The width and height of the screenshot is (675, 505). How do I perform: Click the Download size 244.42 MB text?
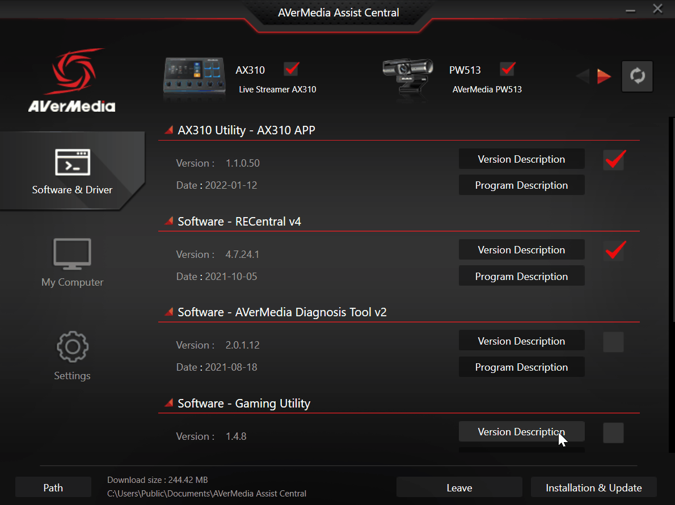158,479
